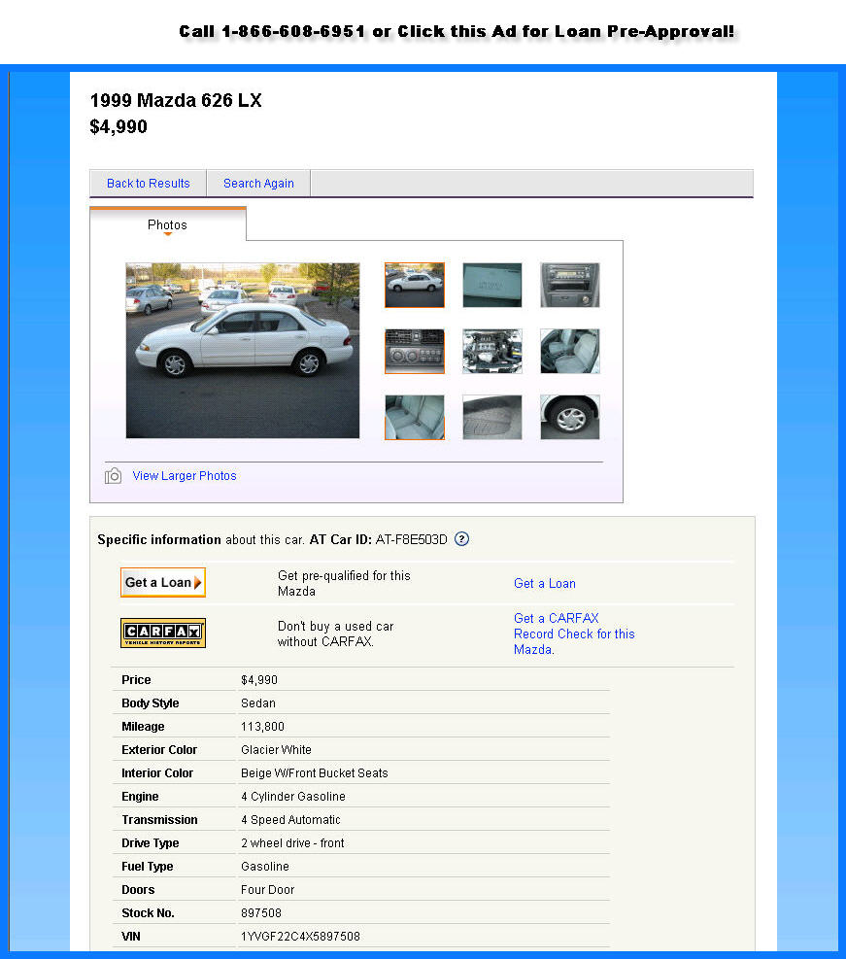846x959 pixels.
Task: Click the 'Transmission' row label
Action: coord(159,819)
